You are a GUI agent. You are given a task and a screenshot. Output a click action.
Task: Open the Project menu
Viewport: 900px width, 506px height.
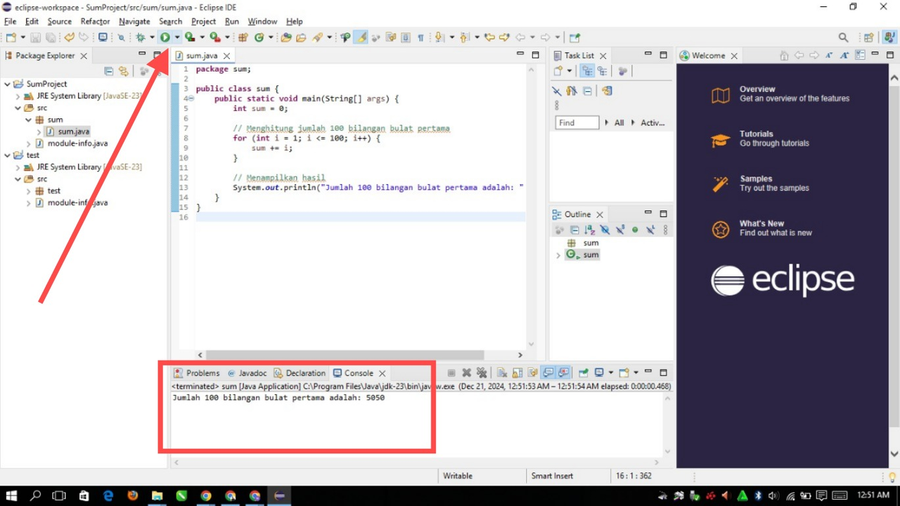tap(204, 21)
